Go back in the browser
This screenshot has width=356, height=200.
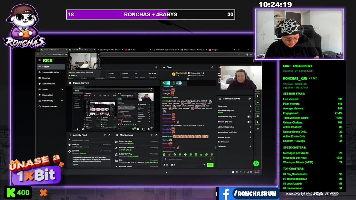(38, 54)
